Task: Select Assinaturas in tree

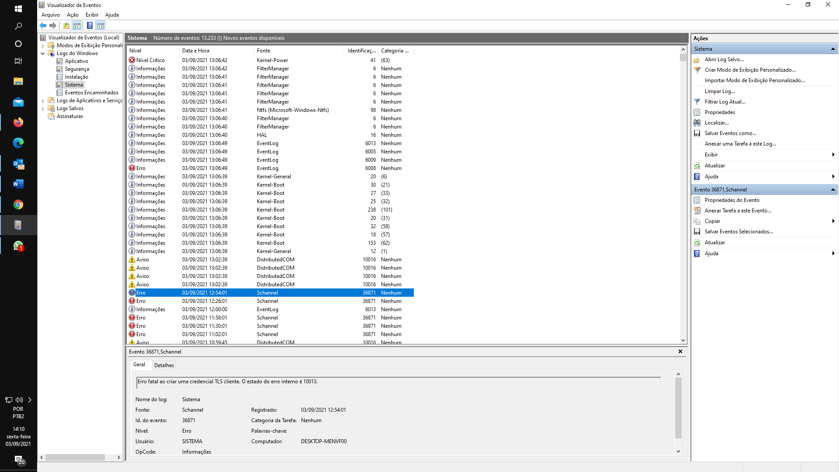Action: click(x=70, y=116)
